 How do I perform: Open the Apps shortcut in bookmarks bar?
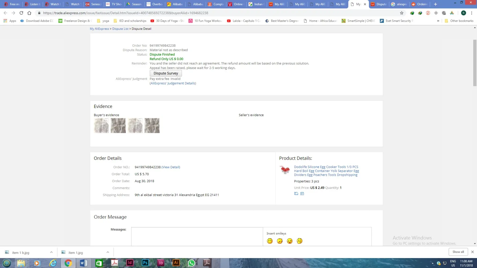click(x=10, y=21)
